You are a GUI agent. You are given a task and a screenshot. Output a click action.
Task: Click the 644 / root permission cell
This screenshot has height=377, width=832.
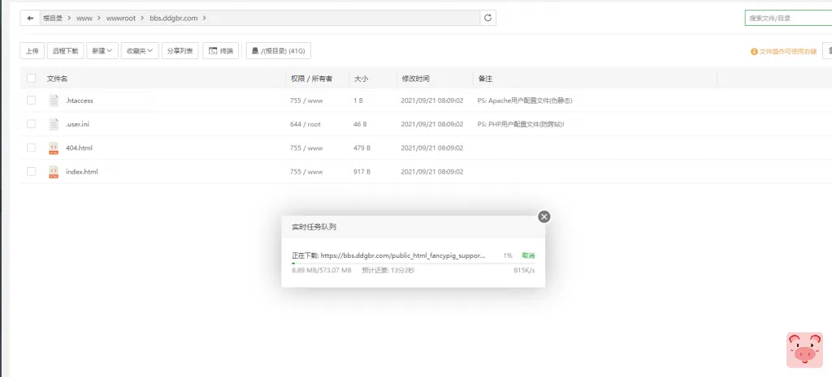(x=305, y=124)
